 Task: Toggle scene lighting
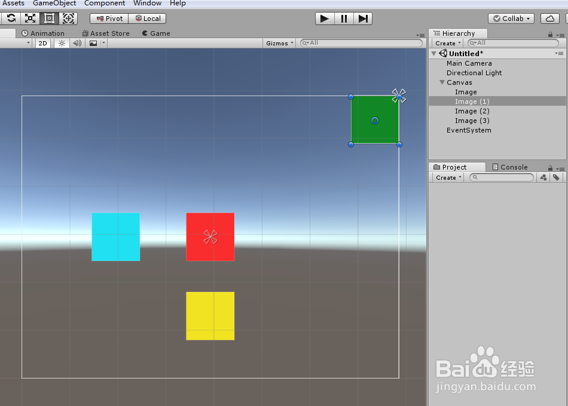pyautogui.click(x=62, y=42)
